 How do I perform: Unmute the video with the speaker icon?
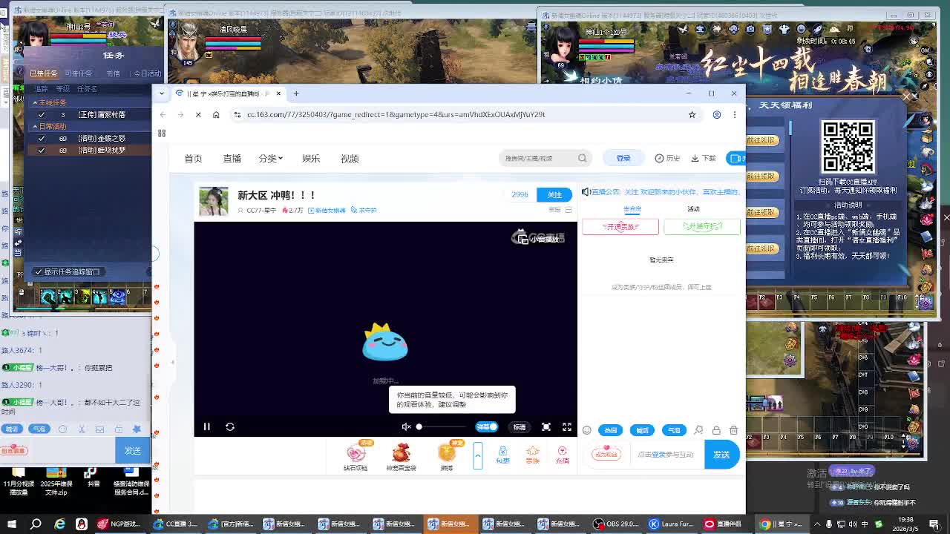tap(406, 426)
